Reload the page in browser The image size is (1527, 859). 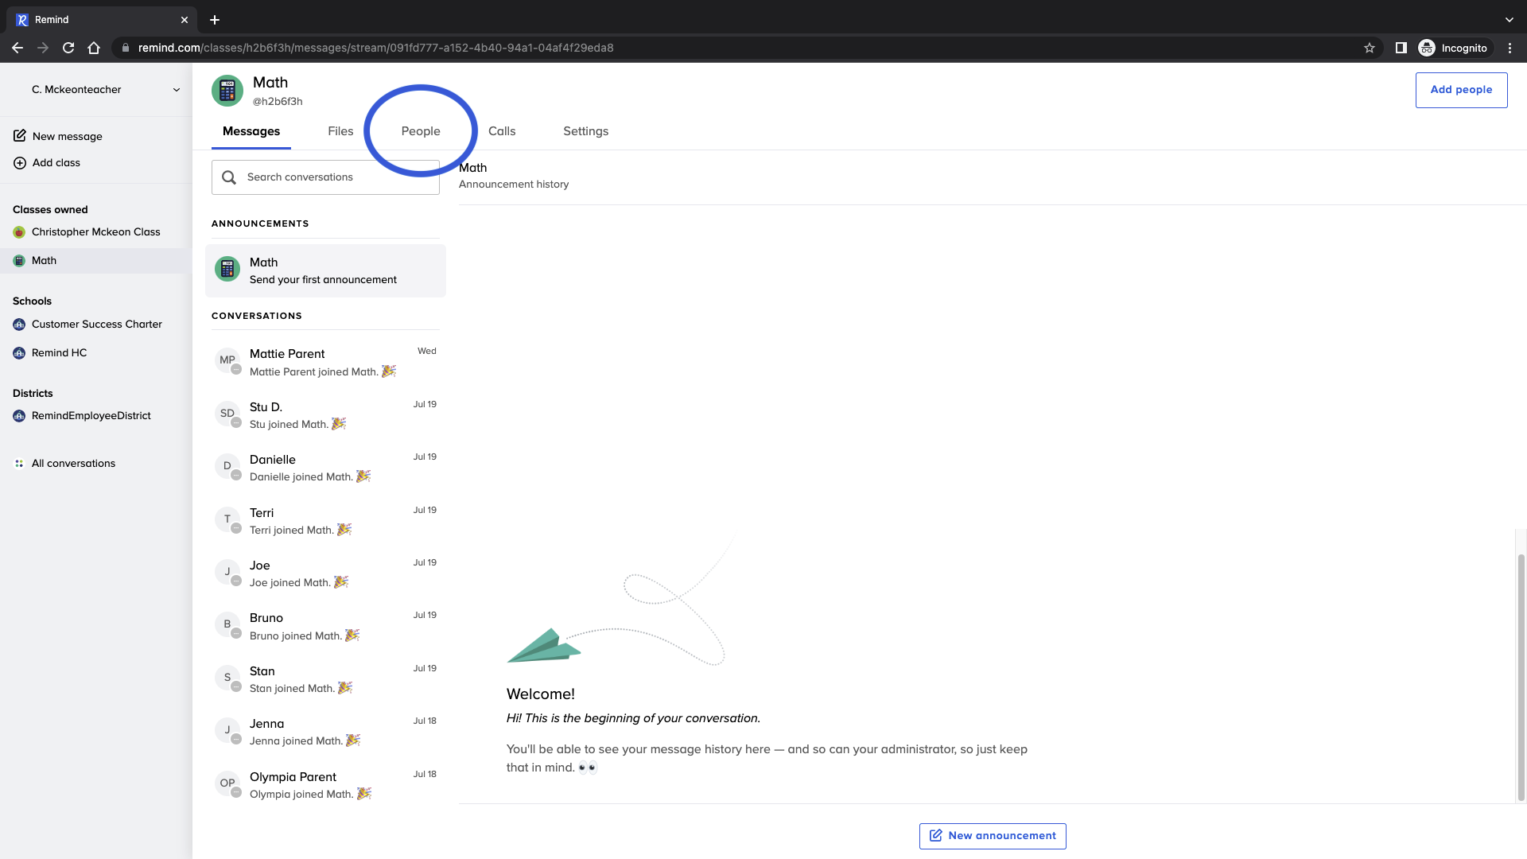click(x=68, y=48)
